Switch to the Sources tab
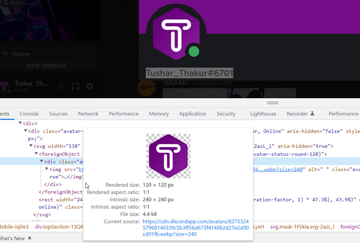This screenshot has width=360, height=243. coord(58,114)
